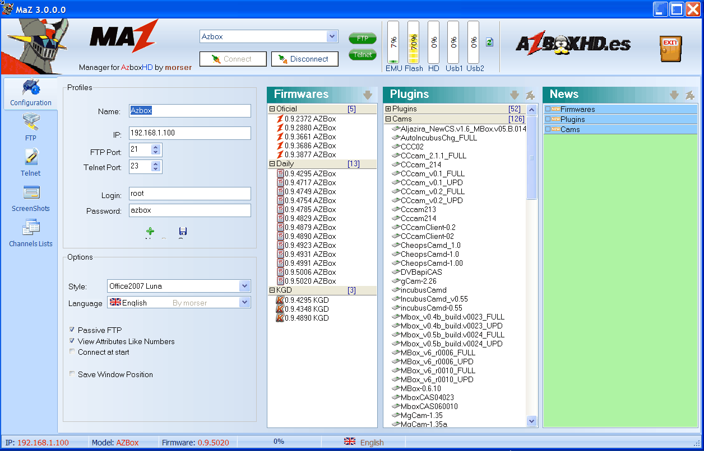Image resolution: width=704 pixels, height=451 pixels.
Task: Select the Aljazira_NewCS cam entry
Action: (459, 129)
